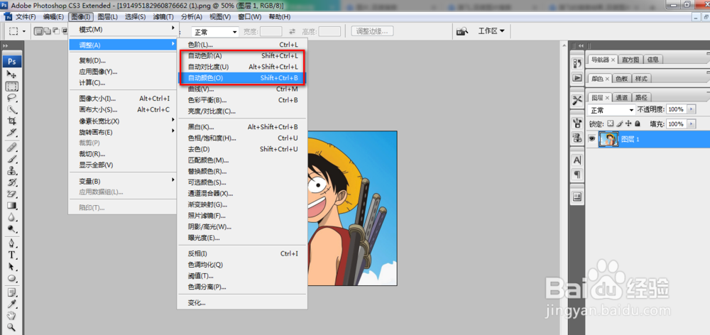Viewport: 710px width, 335px height.
Task: Select the Move tool
Action: tap(12, 75)
